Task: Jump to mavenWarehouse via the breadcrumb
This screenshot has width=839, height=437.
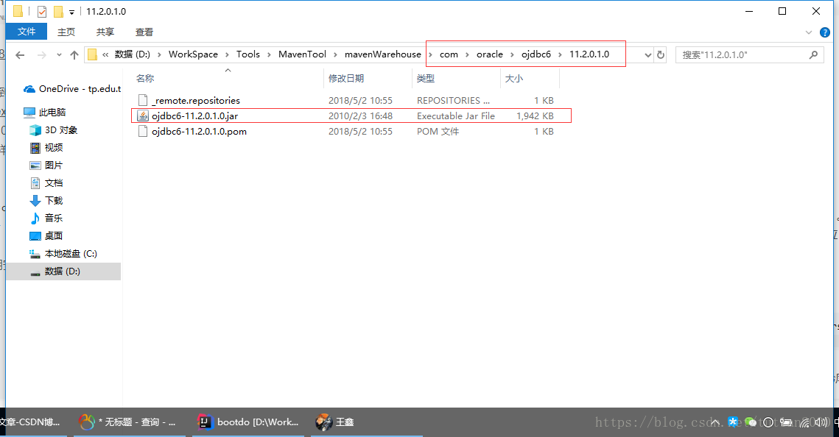Action: pos(383,54)
